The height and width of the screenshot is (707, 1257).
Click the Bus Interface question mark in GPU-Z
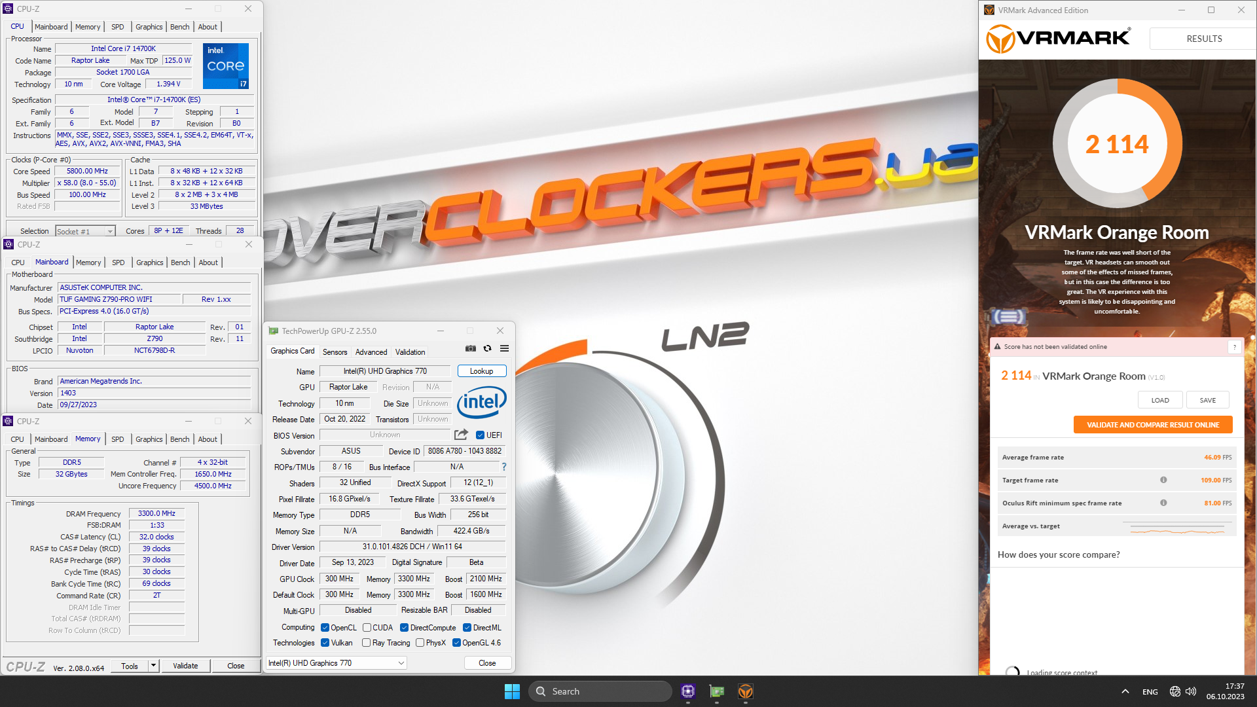(504, 467)
